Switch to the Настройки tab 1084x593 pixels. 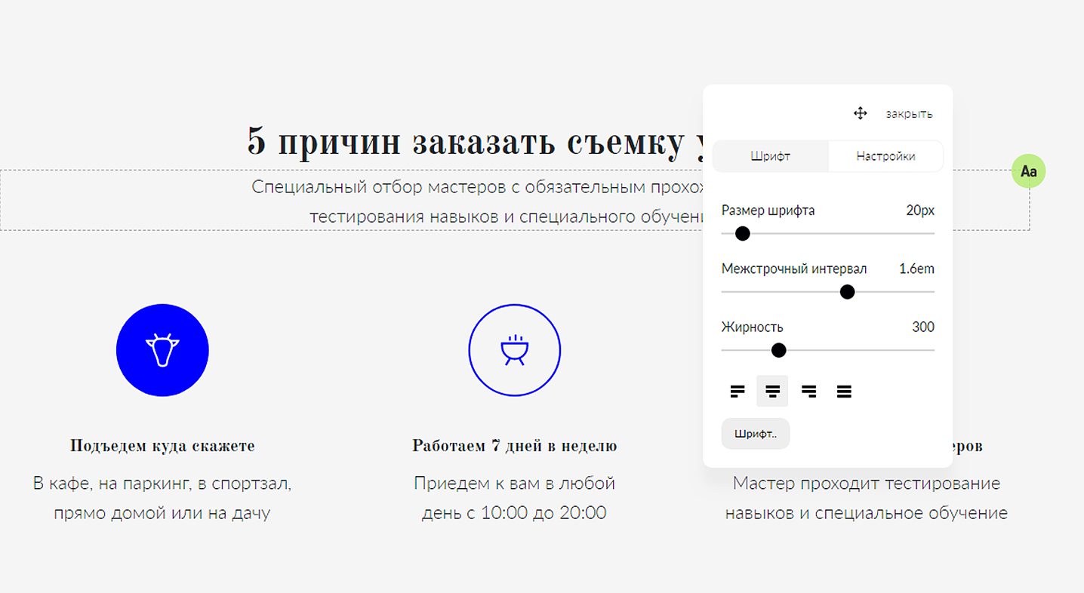885,156
